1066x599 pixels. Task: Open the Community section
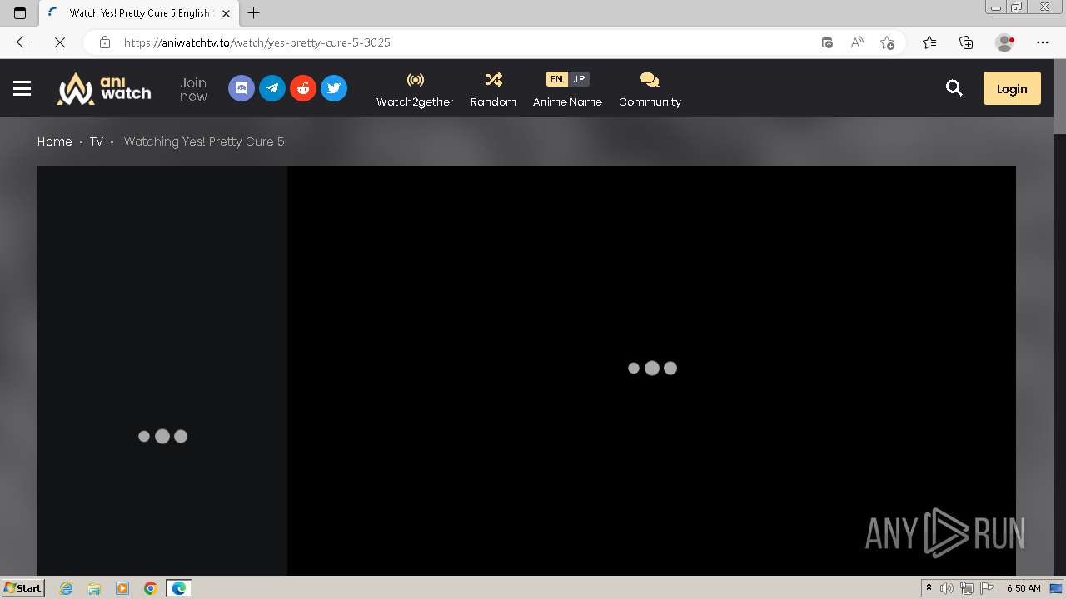pos(650,89)
